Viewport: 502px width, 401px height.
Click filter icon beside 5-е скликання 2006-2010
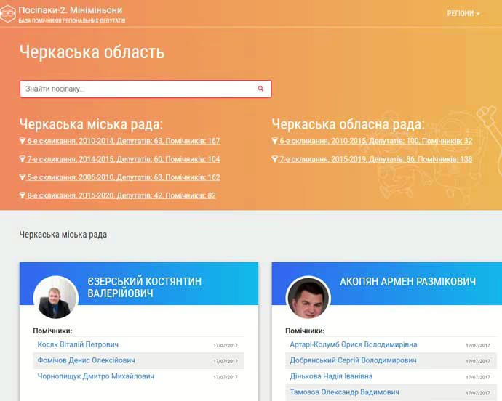pyautogui.click(x=23, y=177)
